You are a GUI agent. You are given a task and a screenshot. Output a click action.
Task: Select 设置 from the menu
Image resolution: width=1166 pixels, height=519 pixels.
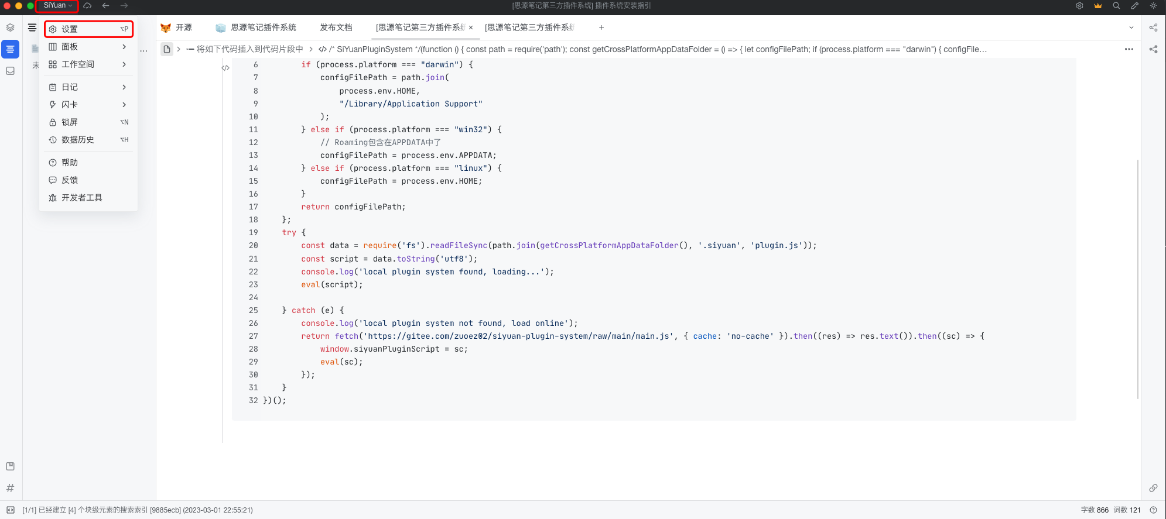(88, 29)
